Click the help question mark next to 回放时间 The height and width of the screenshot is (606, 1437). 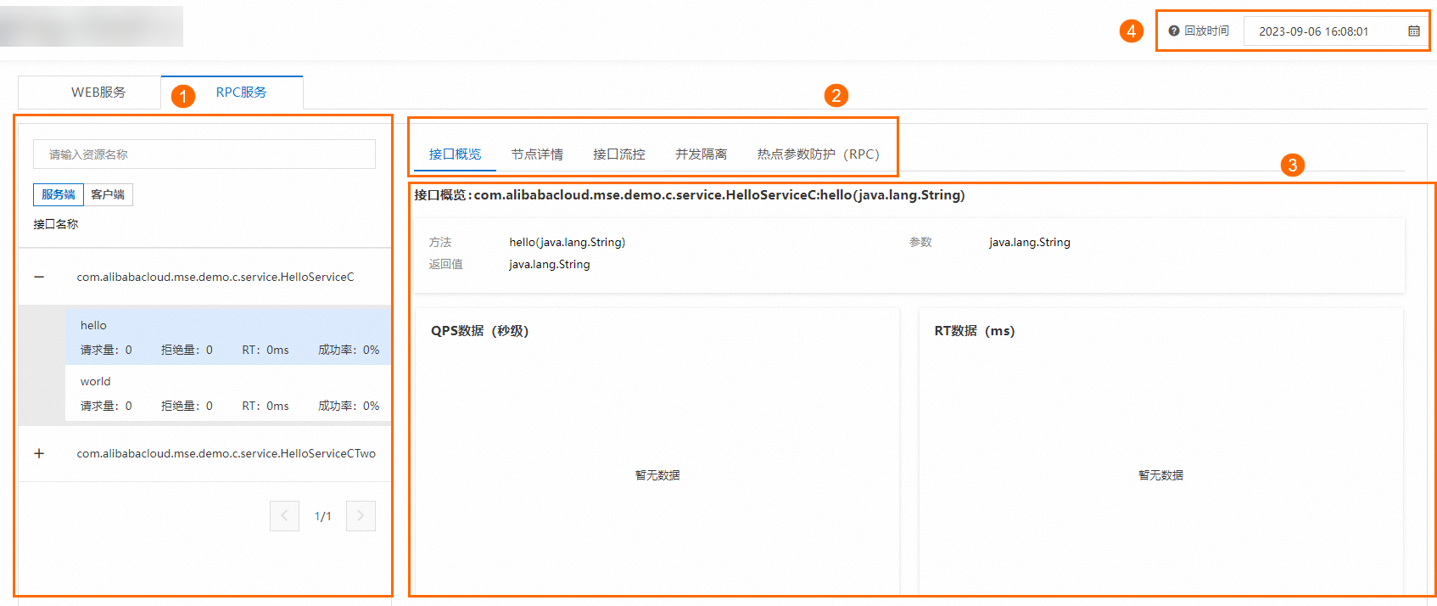pos(1174,31)
